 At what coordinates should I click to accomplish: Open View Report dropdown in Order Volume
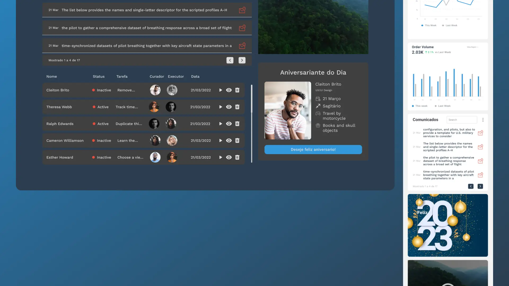coord(472,47)
